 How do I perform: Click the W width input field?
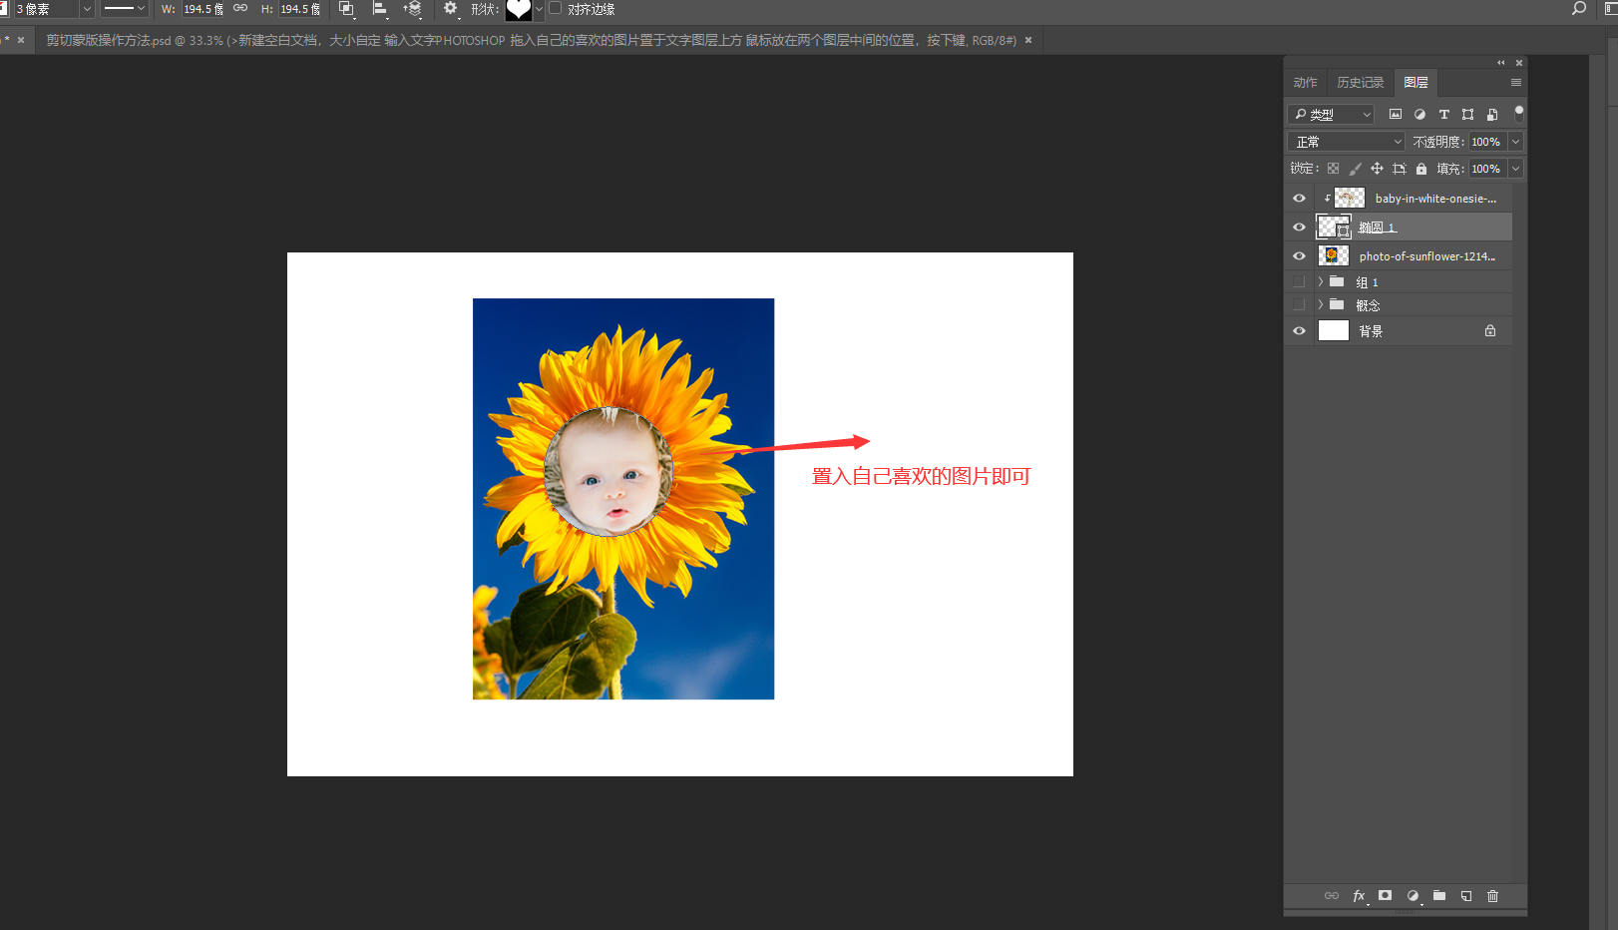tap(202, 9)
